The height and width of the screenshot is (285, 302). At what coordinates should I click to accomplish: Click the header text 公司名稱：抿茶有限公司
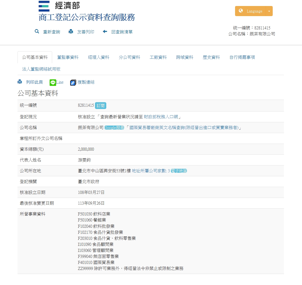pos(252,34)
